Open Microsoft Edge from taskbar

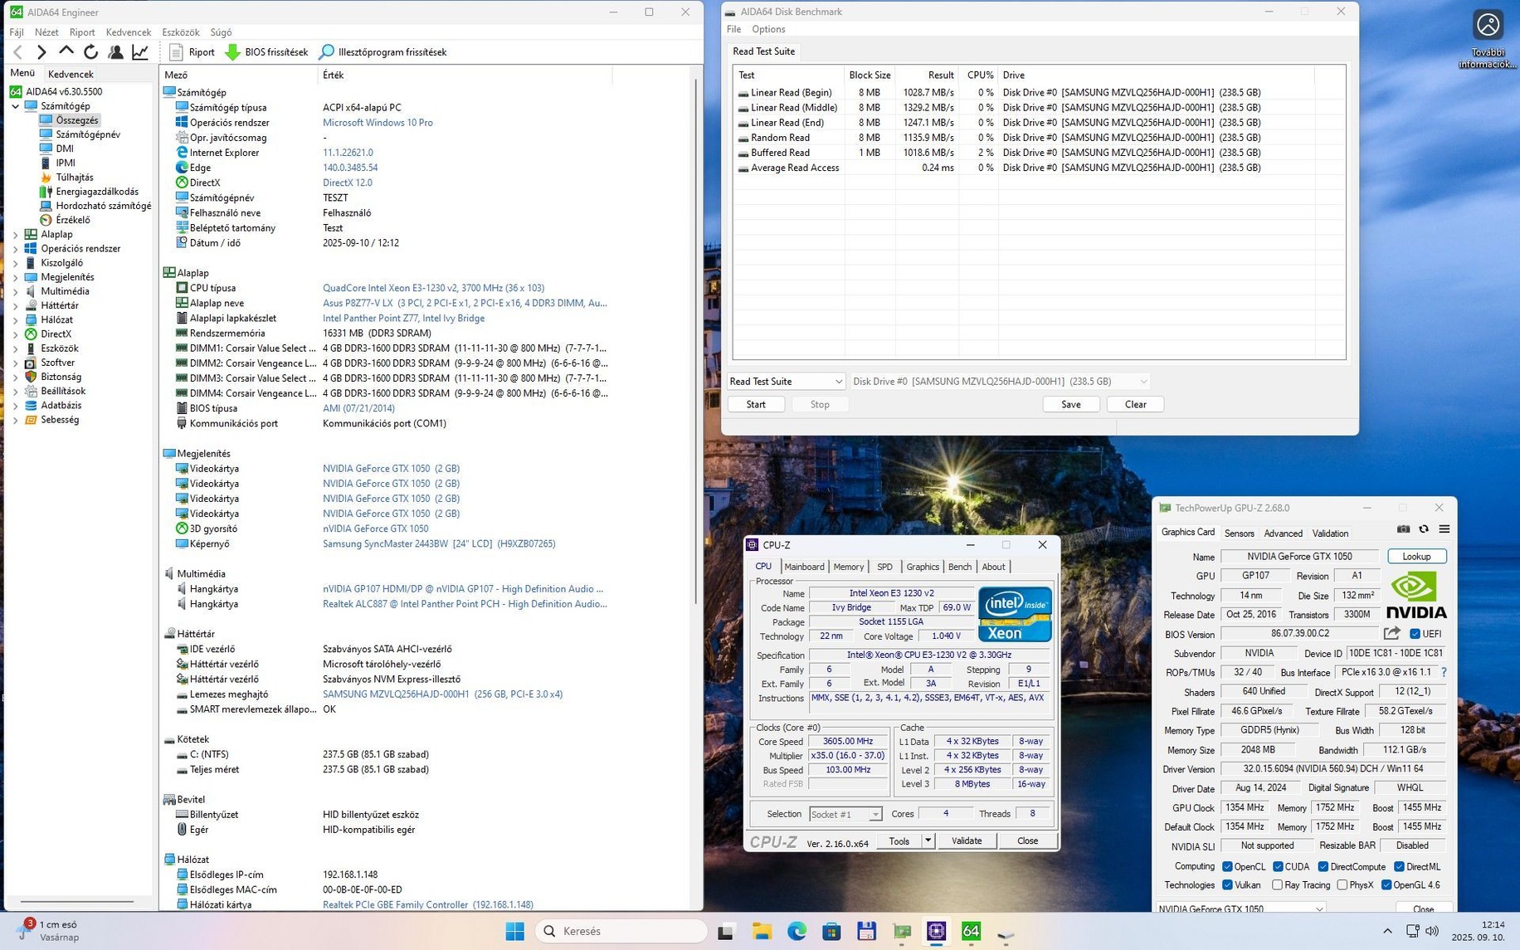[797, 931]
